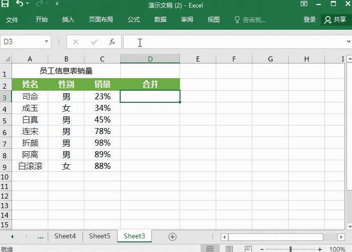Click the 性别 header cell
The width and height of the screenshot is (352, 252).
(x=66, y=84)
